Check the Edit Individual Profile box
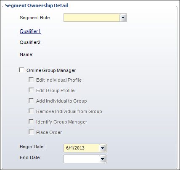The height and width of the screenshot is (170, 180). coord(31,80)
